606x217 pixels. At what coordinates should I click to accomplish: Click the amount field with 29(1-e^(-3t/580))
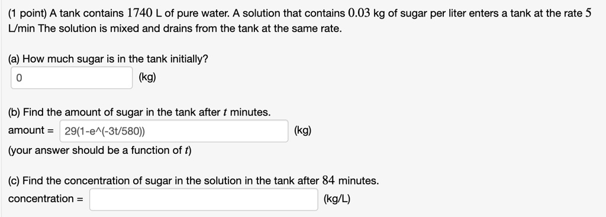click(174, 131)
